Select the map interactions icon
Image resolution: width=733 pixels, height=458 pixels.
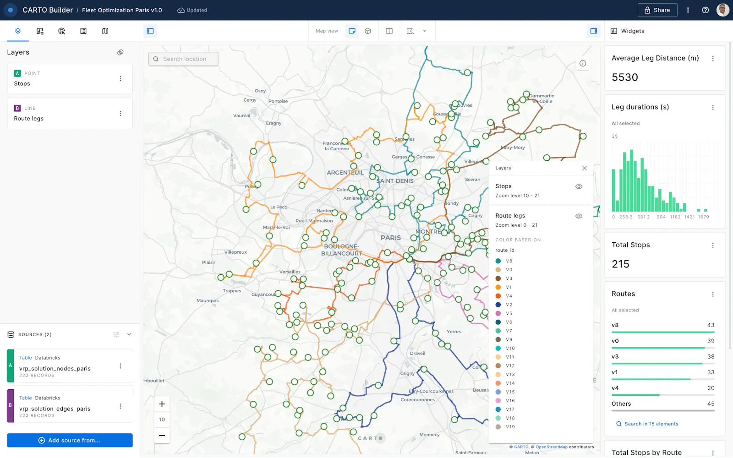tap(62, 31)
